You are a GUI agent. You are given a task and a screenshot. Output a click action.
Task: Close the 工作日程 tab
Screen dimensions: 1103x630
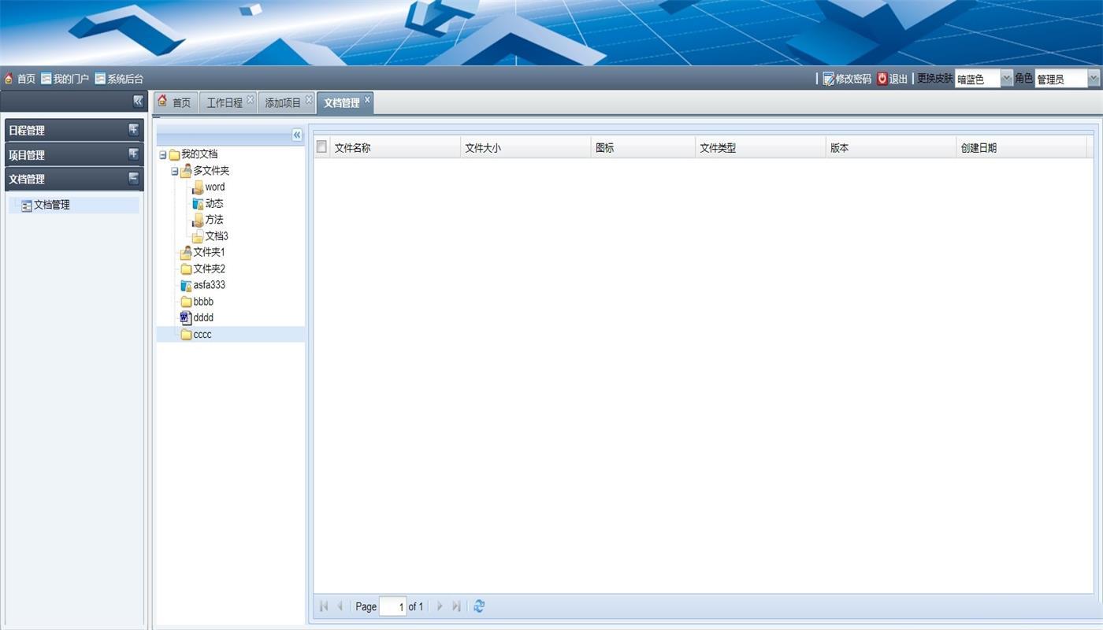point(251,99)
